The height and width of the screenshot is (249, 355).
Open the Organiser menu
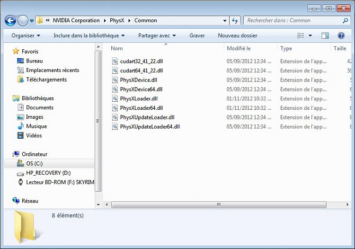pyautogui.click(x=26, y=36)
